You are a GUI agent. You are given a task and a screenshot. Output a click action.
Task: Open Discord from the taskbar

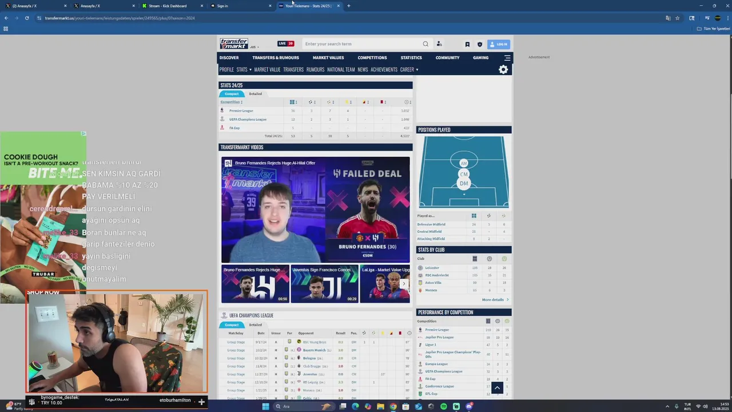(x=469, y=406)
